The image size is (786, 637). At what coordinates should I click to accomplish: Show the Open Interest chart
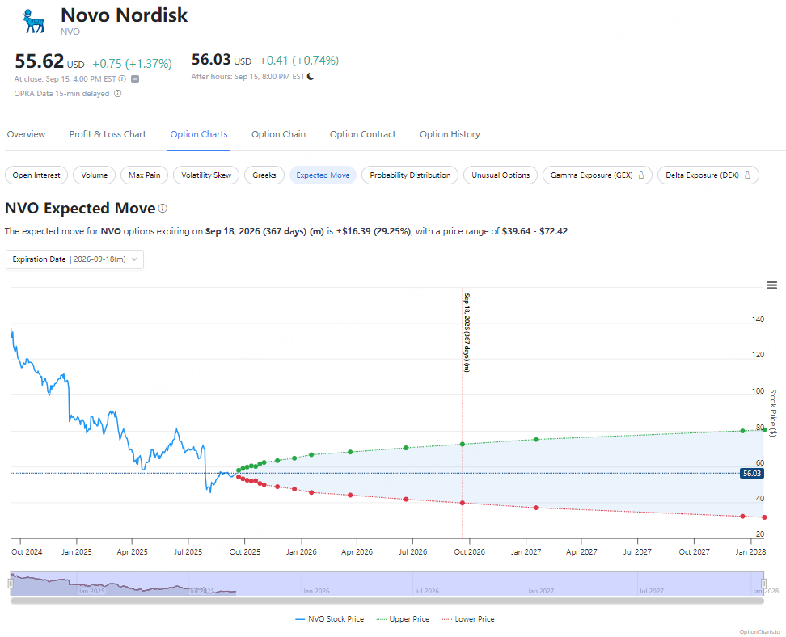pyautogui.click(x=36, y=175)
